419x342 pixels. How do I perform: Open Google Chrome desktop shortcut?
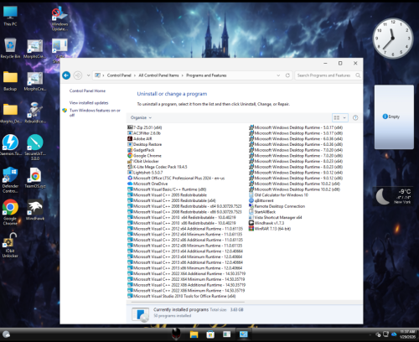pyautogui.click(x=10, y=212)
